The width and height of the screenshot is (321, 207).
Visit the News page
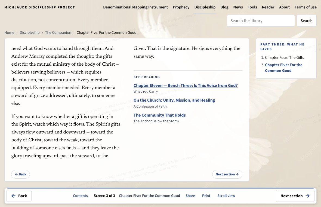click(238, 7)
